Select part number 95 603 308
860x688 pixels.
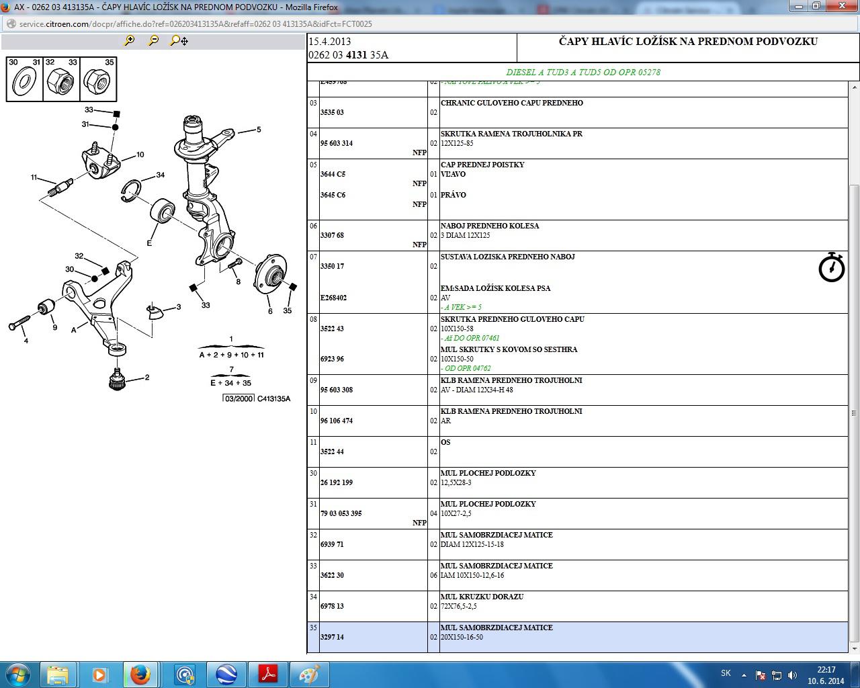(x=336, y=390)
